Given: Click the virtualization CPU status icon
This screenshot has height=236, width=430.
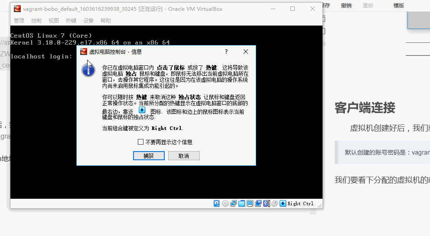Looking at the screenshot, I should (x=266, y=204).
